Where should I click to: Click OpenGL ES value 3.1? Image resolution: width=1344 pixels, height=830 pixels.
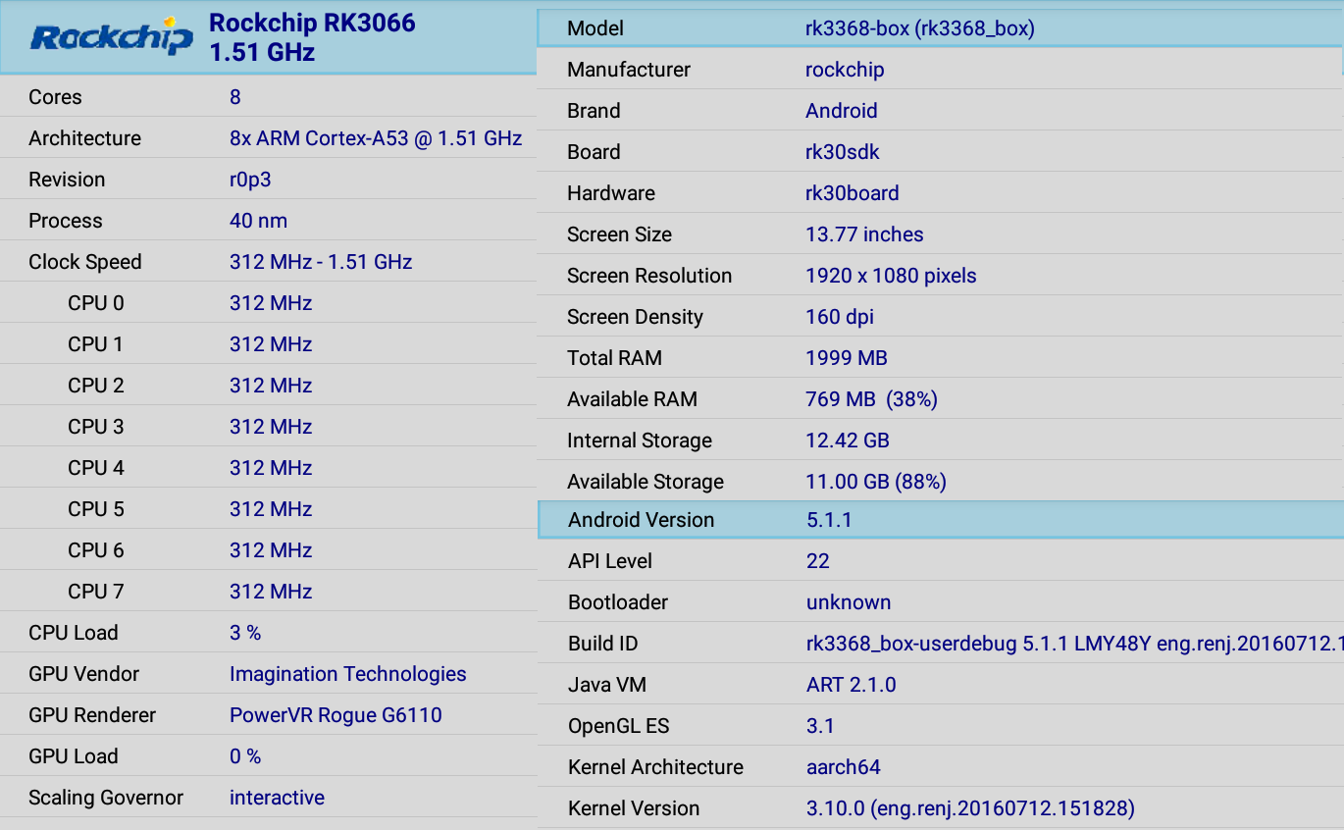point(820,726)
